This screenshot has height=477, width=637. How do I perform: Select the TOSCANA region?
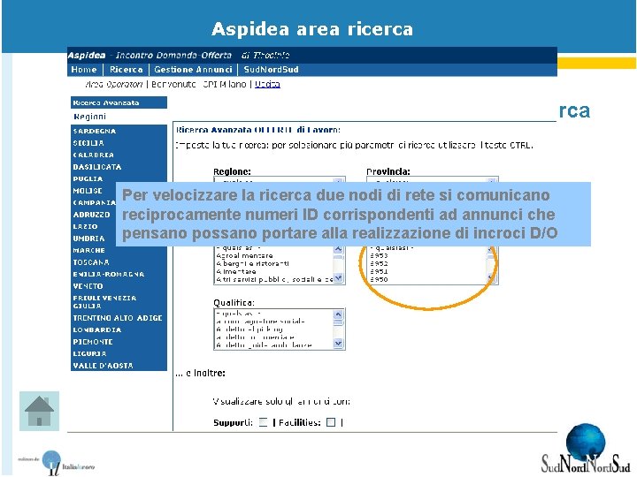pyautogui.click(x=91, y=262)
